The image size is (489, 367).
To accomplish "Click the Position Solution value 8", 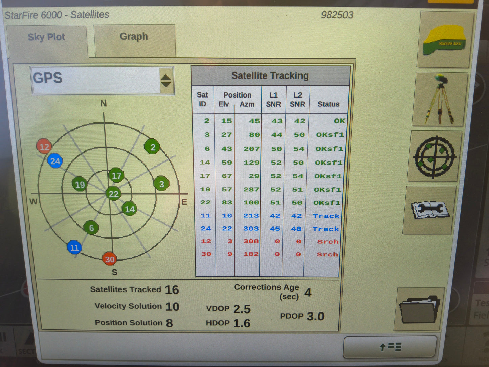I will [x=169, y=323].
